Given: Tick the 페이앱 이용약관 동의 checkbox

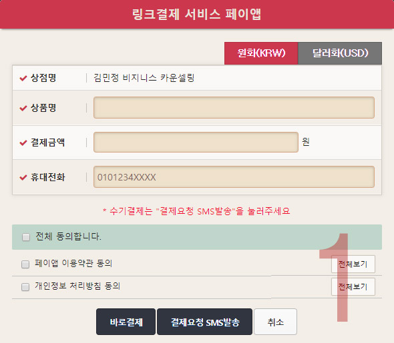Looking at the screenshot, I should point(25,264).
